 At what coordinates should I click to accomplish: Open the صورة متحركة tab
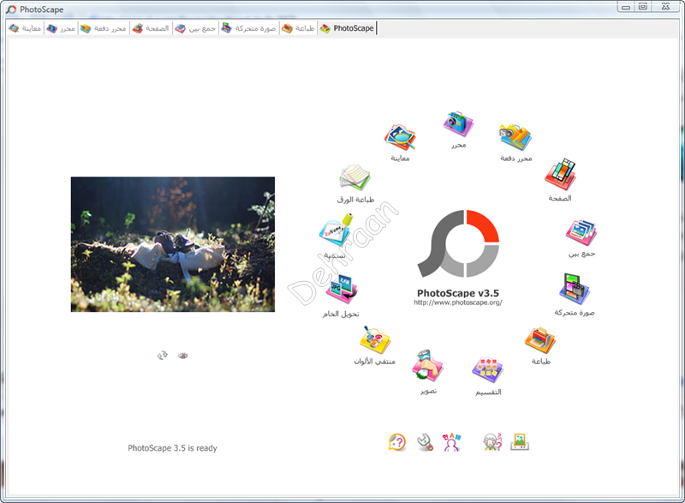point(248,28)
